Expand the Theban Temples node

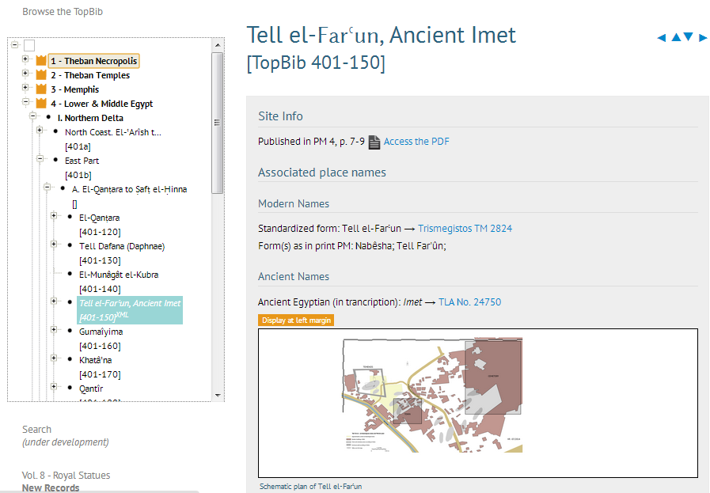point(25,74)
